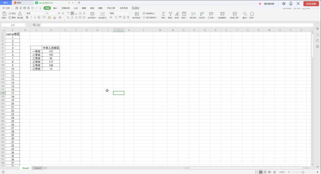Click the AutoSum (求和) icon
The image size is (321, 174).
point(163,14)
